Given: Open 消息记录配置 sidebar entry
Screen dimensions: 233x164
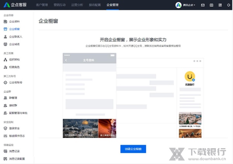Looking at the screenshot, I should point(17,159).
